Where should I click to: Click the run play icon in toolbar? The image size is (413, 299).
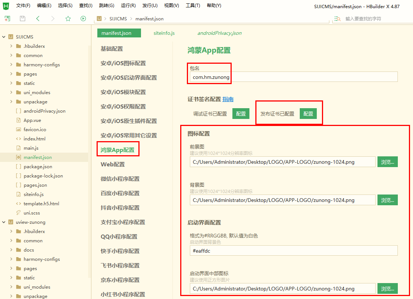83,19
